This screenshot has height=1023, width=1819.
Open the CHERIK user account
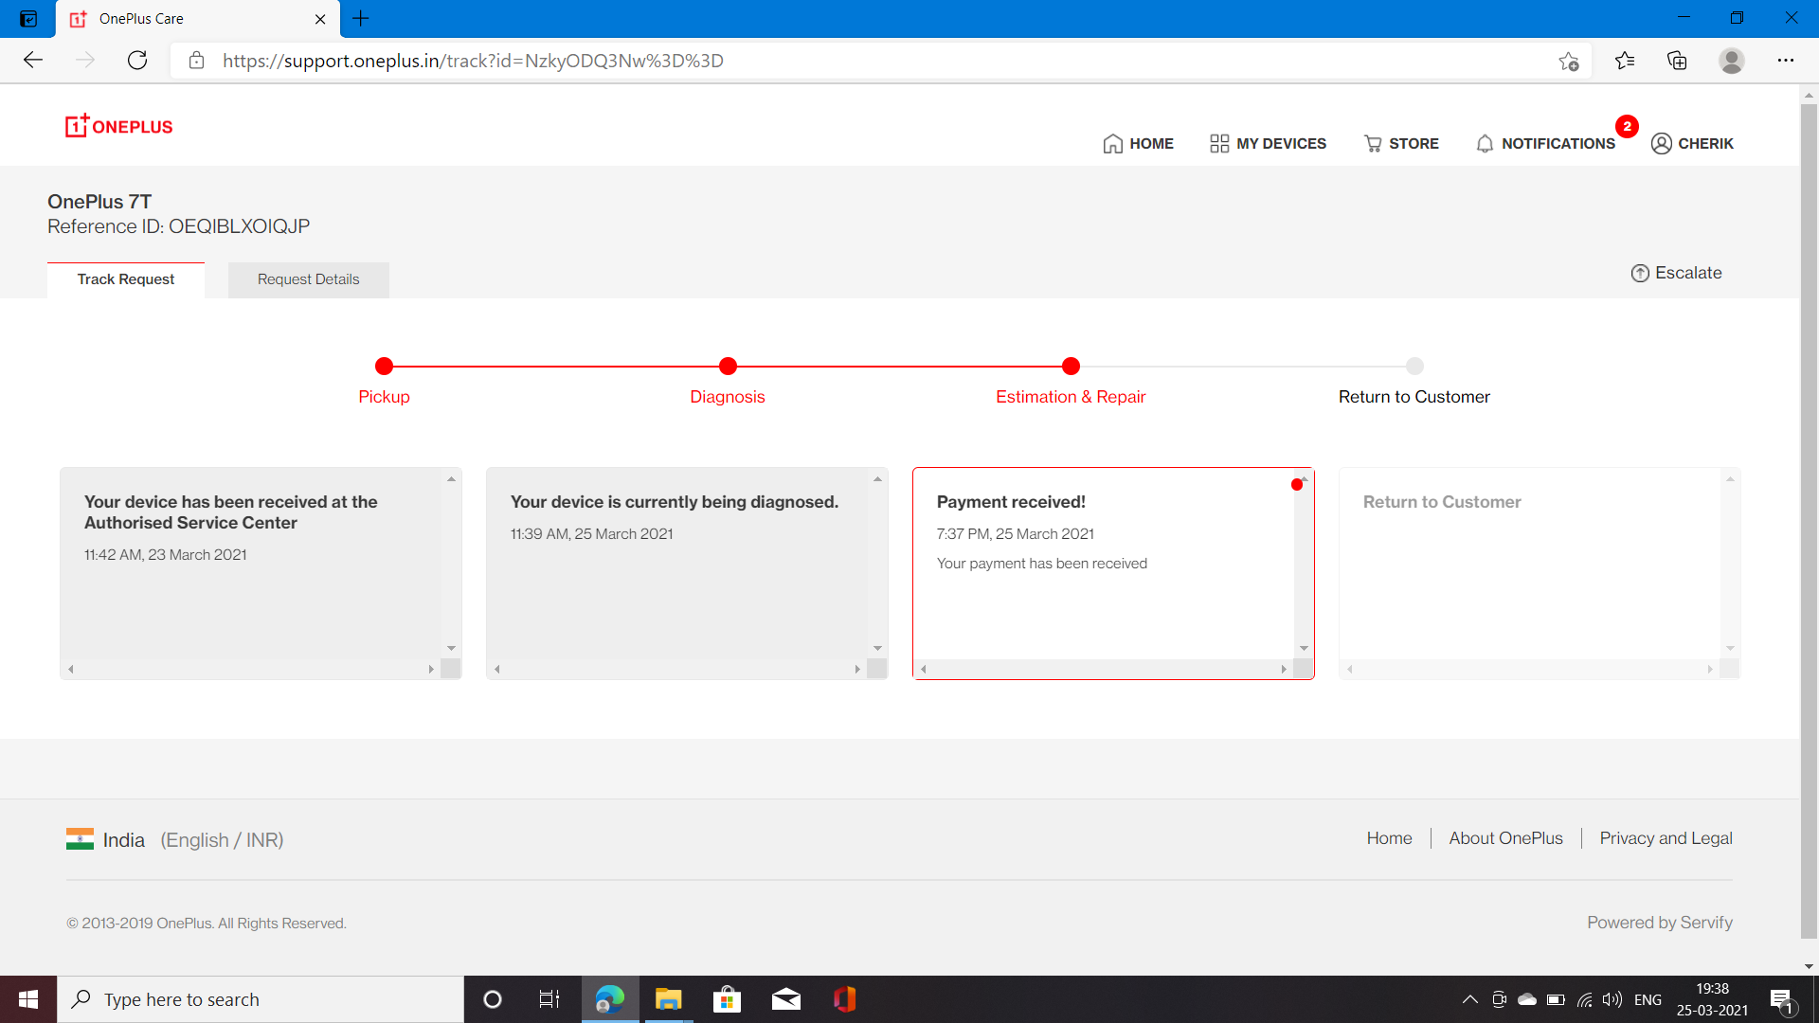click(1692, 144)
